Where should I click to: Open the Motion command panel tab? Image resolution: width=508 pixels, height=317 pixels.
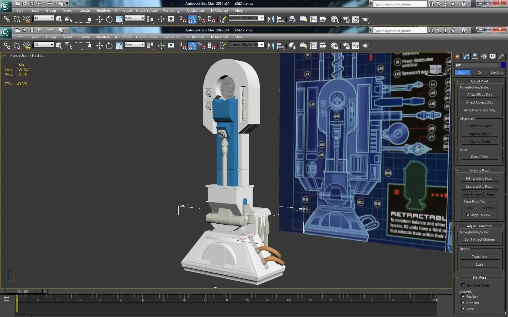point(484,56)
